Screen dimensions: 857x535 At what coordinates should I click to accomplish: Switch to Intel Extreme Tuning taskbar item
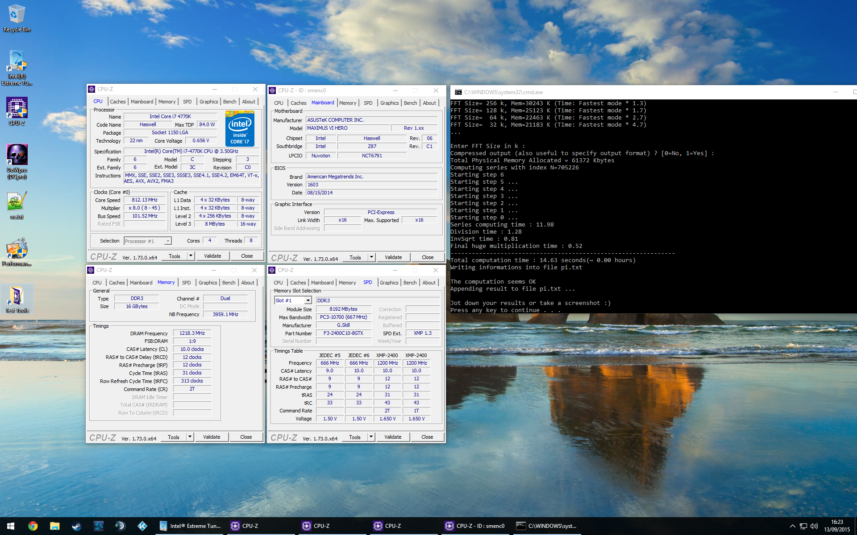coord(190,526)
